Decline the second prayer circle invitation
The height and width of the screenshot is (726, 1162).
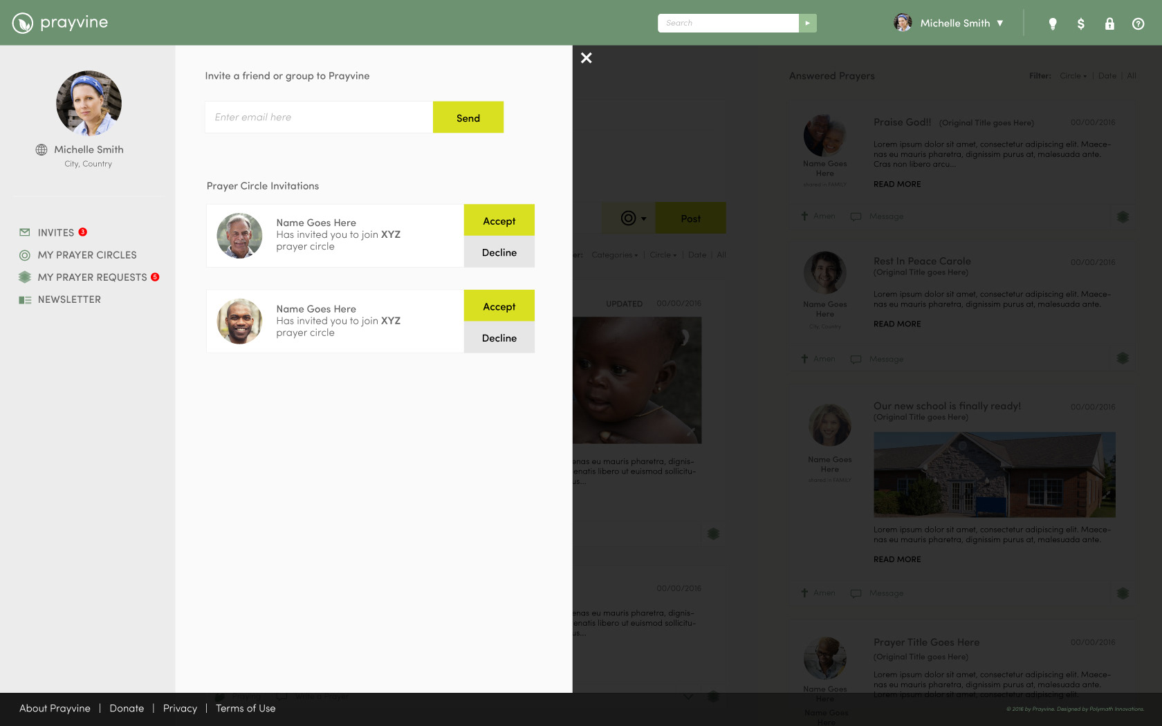click(x=499, y=338)
